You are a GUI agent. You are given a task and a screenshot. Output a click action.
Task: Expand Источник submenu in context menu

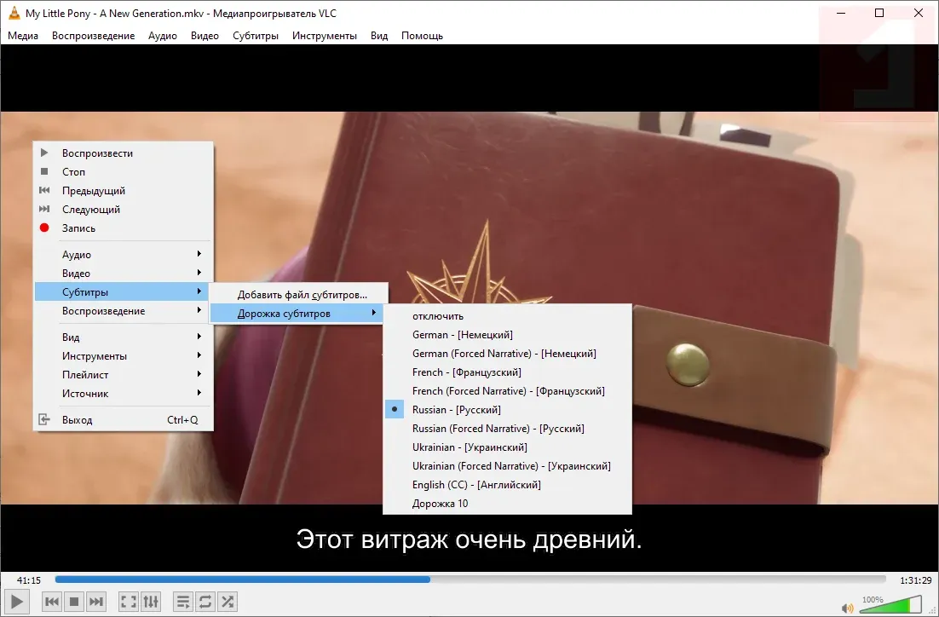pos(123,394)
